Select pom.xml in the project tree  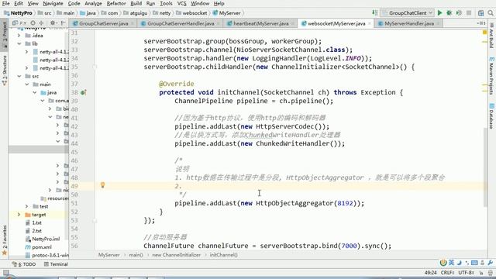[38, 247]
